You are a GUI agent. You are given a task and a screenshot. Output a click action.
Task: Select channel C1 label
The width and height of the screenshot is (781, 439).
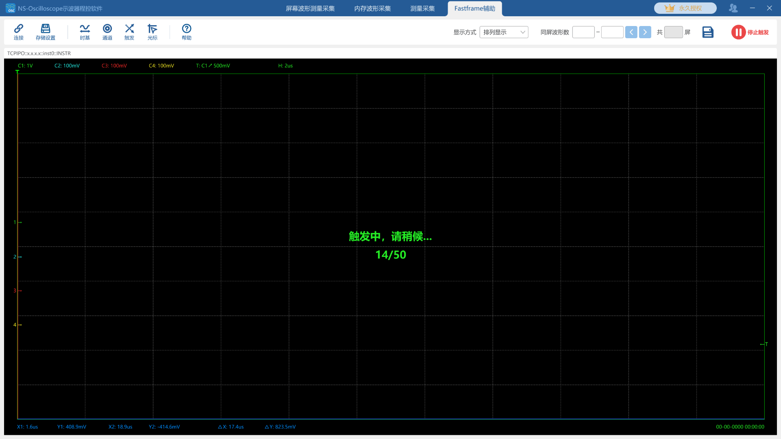pos(25,65)
